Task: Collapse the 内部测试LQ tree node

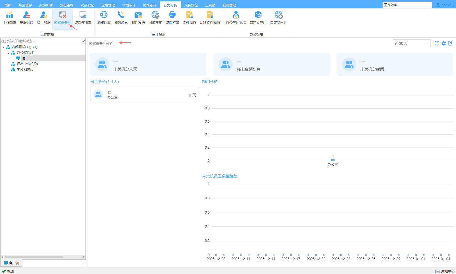Action: pyautogui.click(x=3, y=47)
